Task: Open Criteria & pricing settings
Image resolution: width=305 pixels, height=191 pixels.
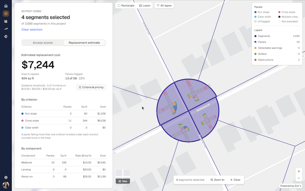Action: (91, 87)
